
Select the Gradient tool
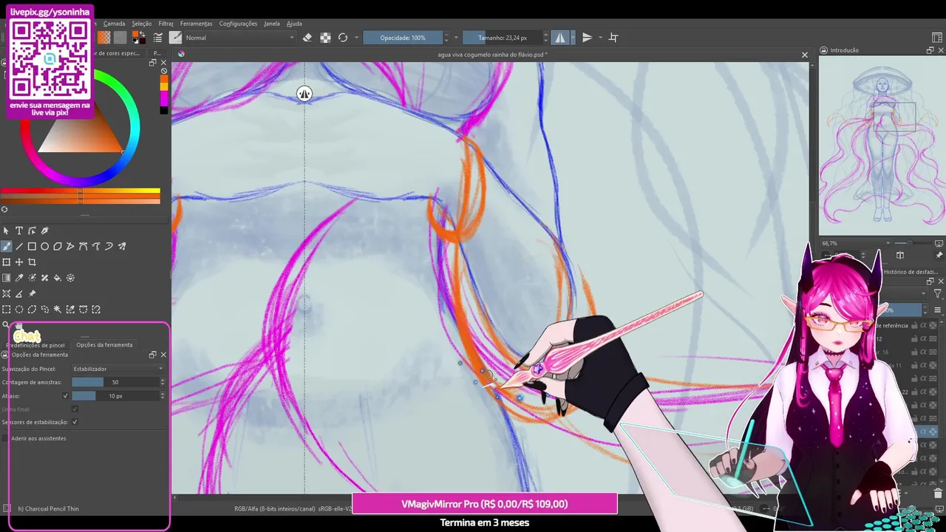click(7, 278)
